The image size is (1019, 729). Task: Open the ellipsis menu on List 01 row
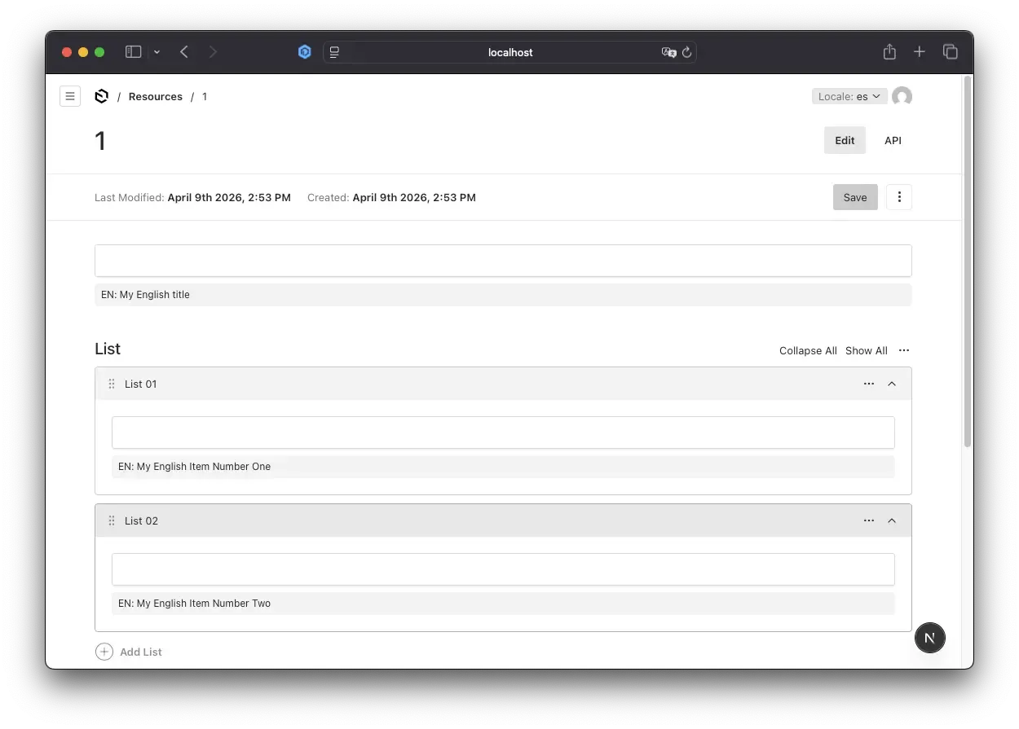868,384
